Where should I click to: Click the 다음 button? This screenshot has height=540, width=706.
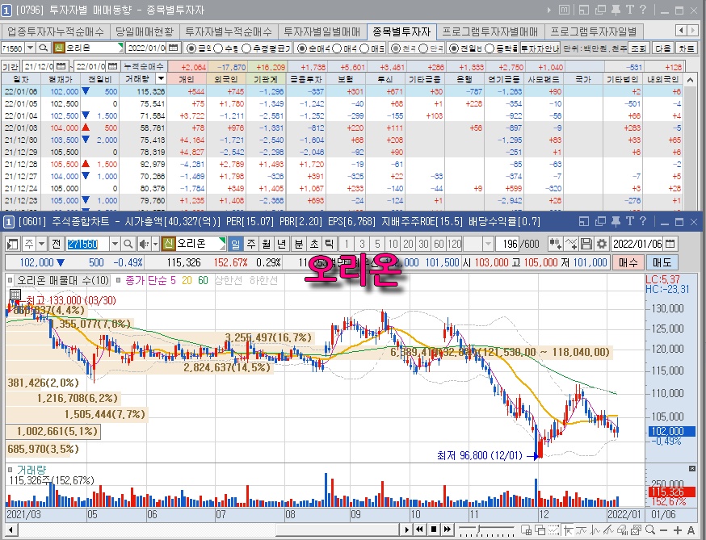tap(662, 48)
